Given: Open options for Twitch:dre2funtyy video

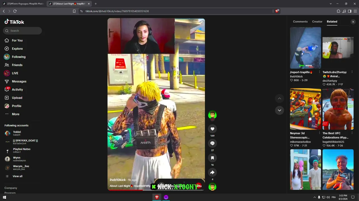Looking at the screenshot, I should [352, 72].
